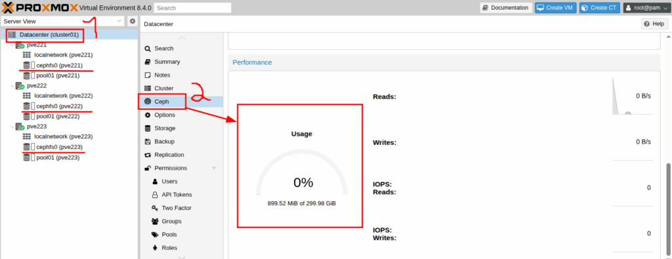The width and height of the screenshot is (672, 259).
Task: Open the Server View dropdown
Action: [63, 21]
